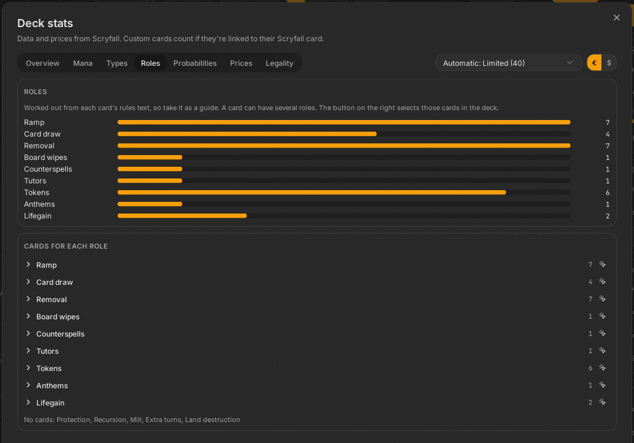
Task: Click the Tutors label in Roles chart
Action: pyautogui.click(x=34, y=181)
